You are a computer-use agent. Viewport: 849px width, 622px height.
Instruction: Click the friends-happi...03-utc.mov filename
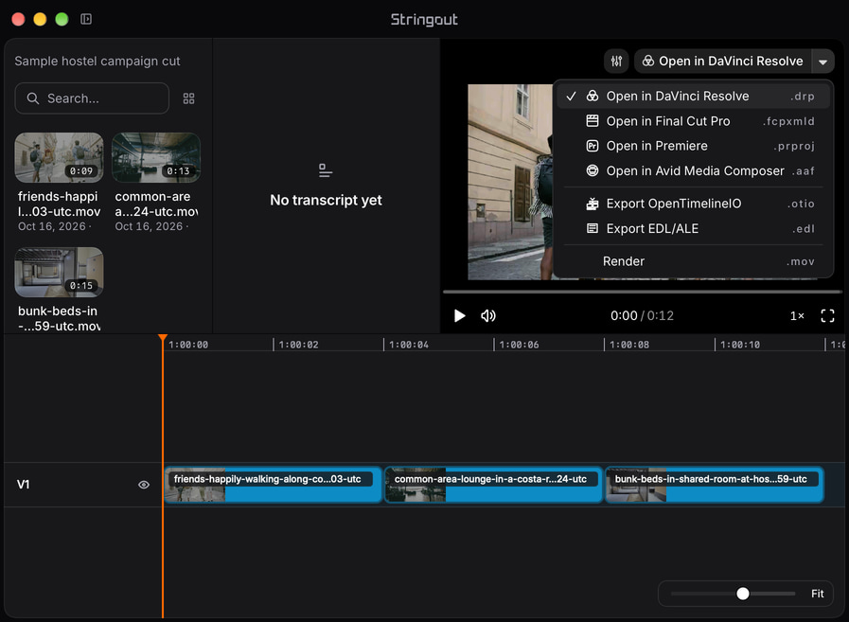point(59,204)
